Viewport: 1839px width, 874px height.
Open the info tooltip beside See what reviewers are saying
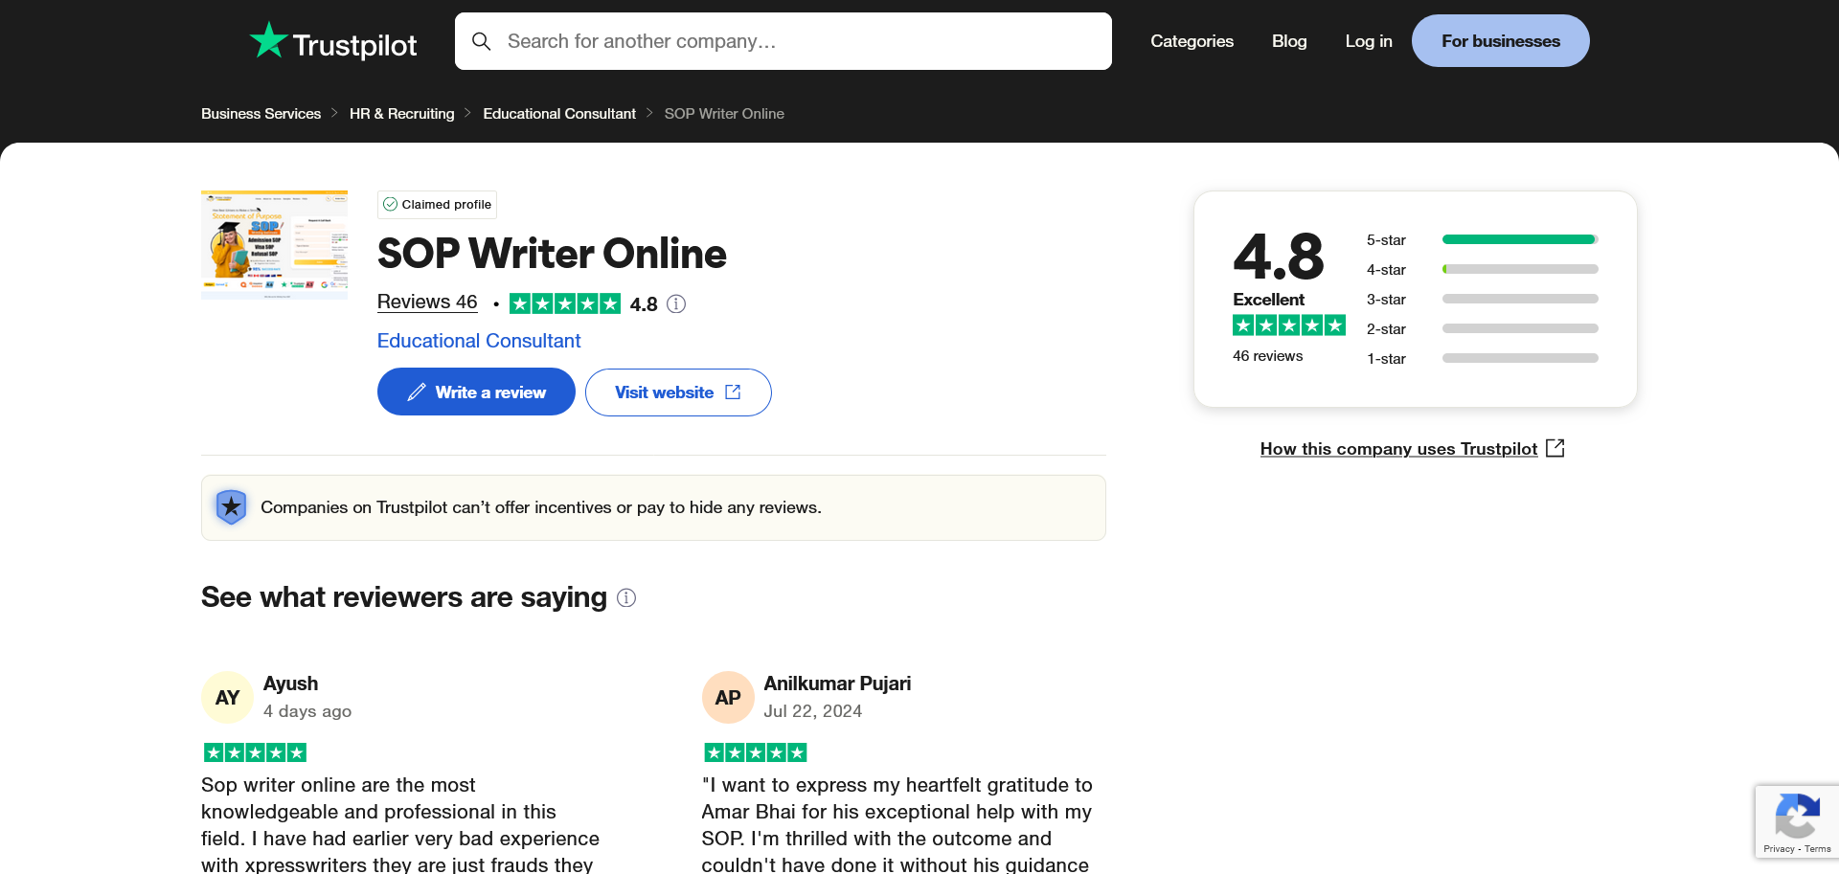[625, 597]
